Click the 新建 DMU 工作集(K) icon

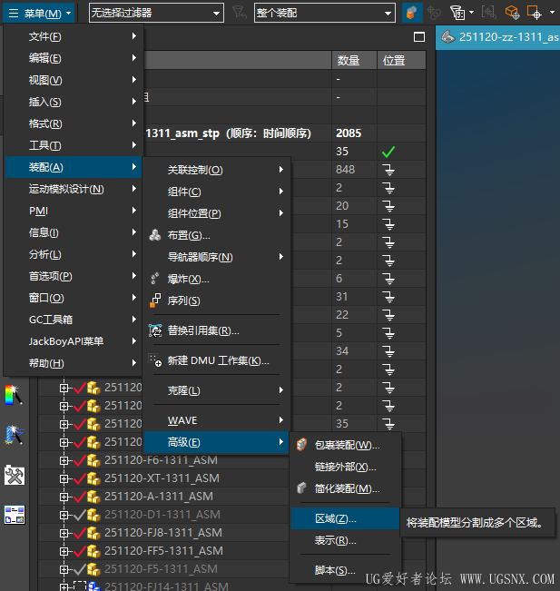point(155,360)
